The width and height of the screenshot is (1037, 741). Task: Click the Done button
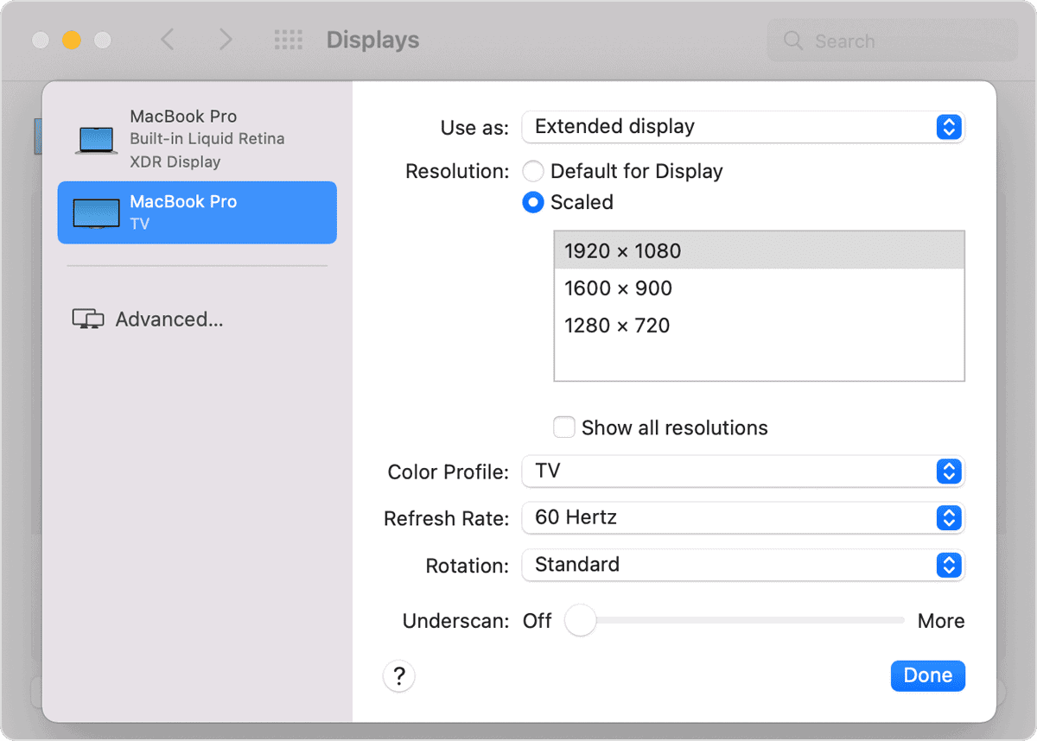927,675
